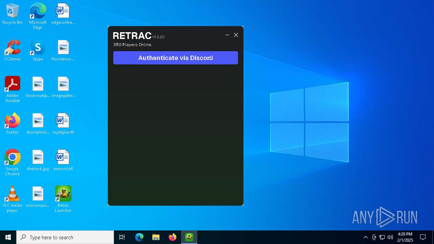Select the floordance image file
This screenshot has height=244, width=434.
tap(63, 51)
